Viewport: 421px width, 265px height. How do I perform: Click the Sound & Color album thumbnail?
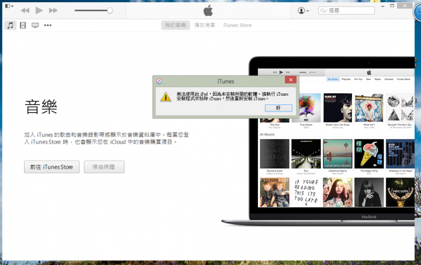click(x=274, y=154)
